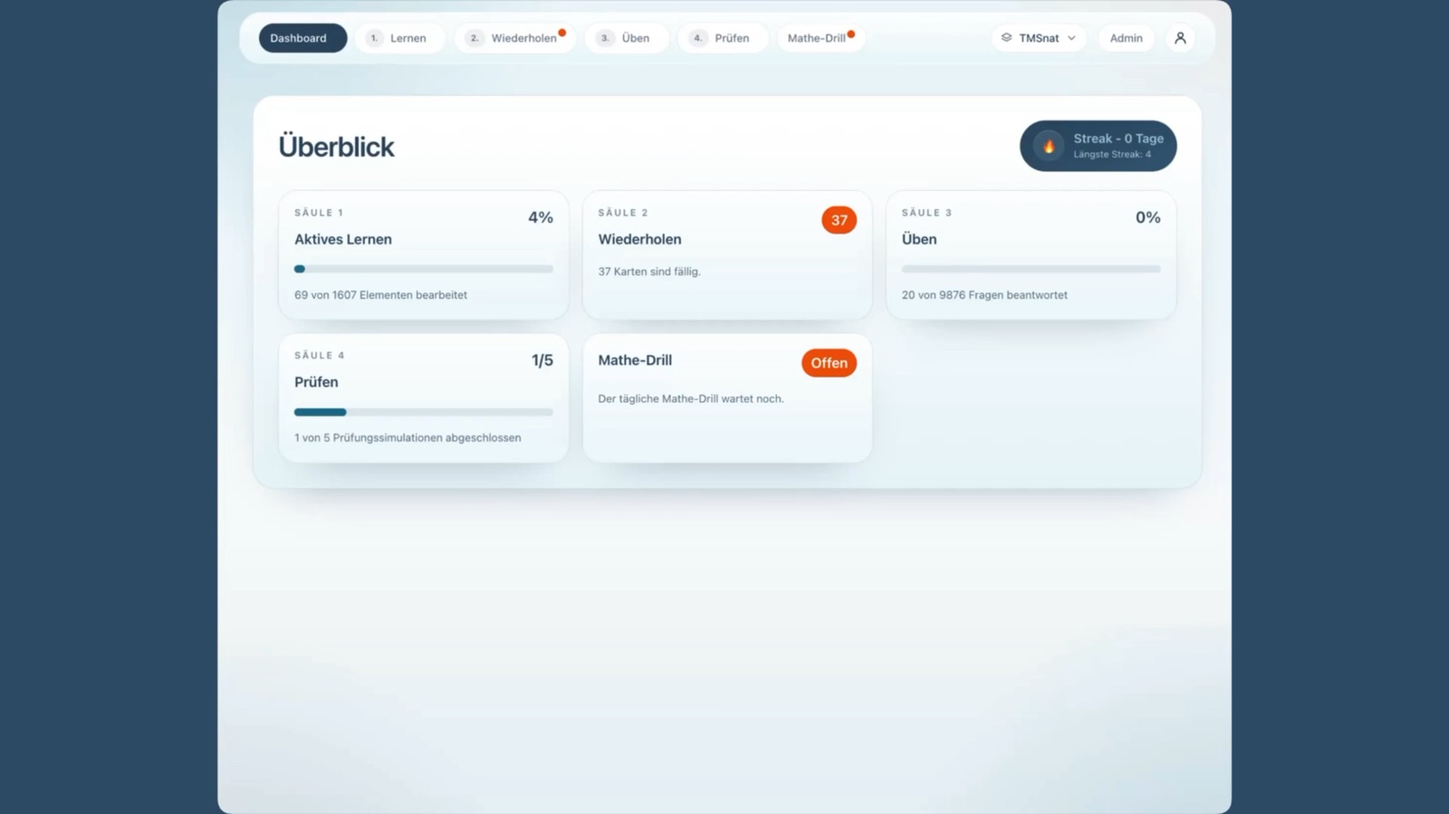Open the Mathe-Drill tab

click(x=820, y=38)
